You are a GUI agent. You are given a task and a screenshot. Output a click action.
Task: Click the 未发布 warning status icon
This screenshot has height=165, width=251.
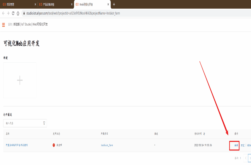click(x=54, y=145)
